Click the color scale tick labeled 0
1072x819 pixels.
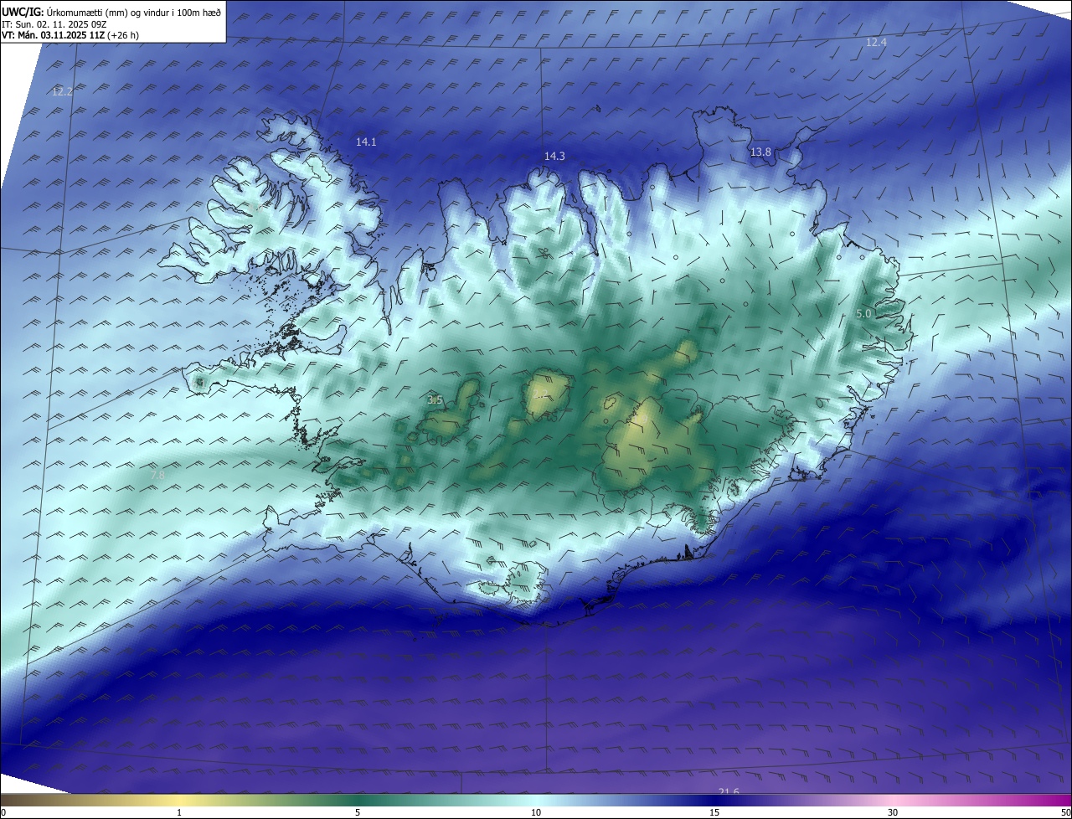click(3, 812)
